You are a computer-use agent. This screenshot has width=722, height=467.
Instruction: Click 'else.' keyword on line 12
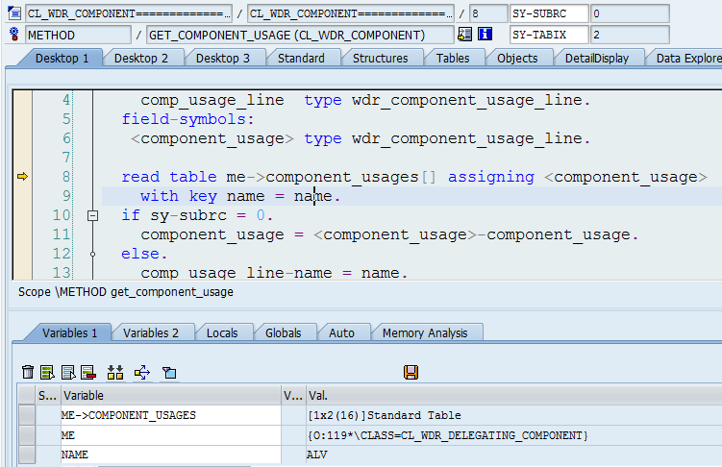(x=144, y=254)
